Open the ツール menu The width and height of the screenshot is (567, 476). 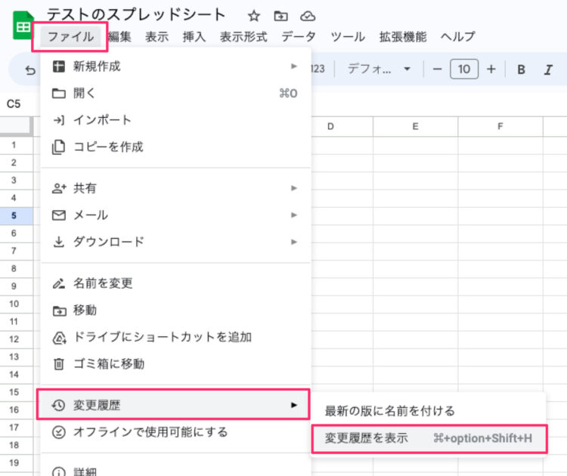click(348, 36)
